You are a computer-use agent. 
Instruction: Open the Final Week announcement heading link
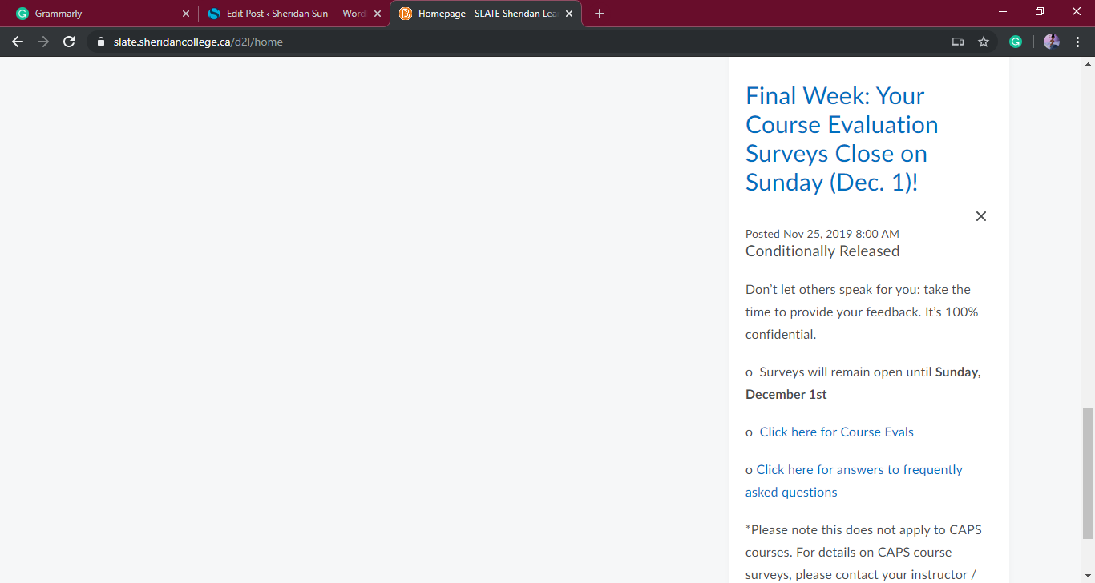pyautogui.click(x=842, y=139)
